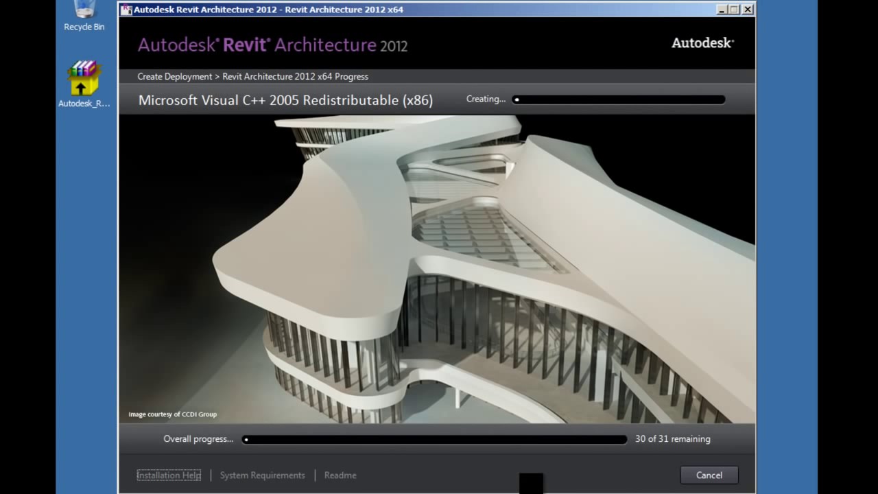This screenshot has height=494, width=878.
Task: Maximize the Revit installer window
Action: (734, 10)
